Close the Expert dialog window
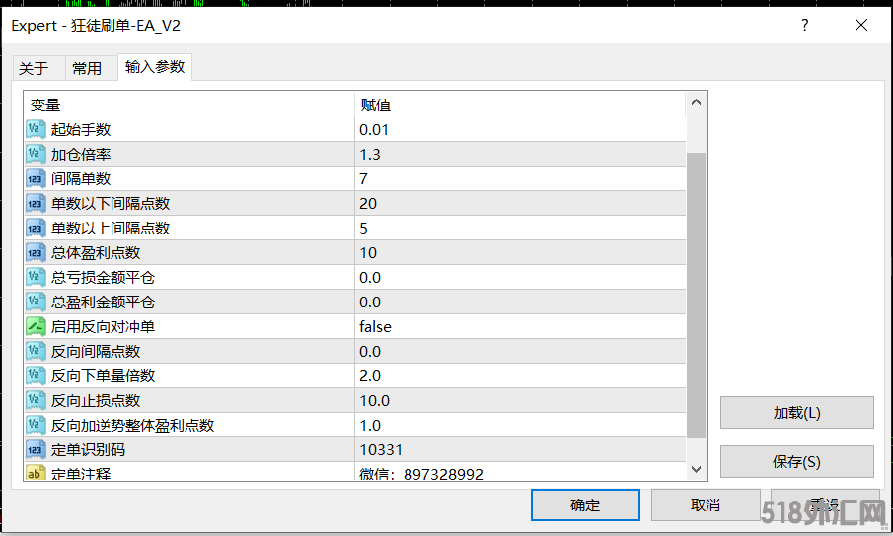Image resolution: width=893 pixels, height=536 pixels. (861, 25)
